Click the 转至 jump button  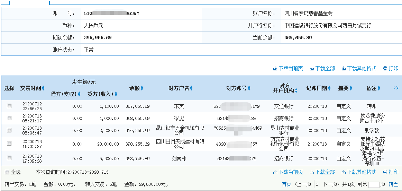393,184
